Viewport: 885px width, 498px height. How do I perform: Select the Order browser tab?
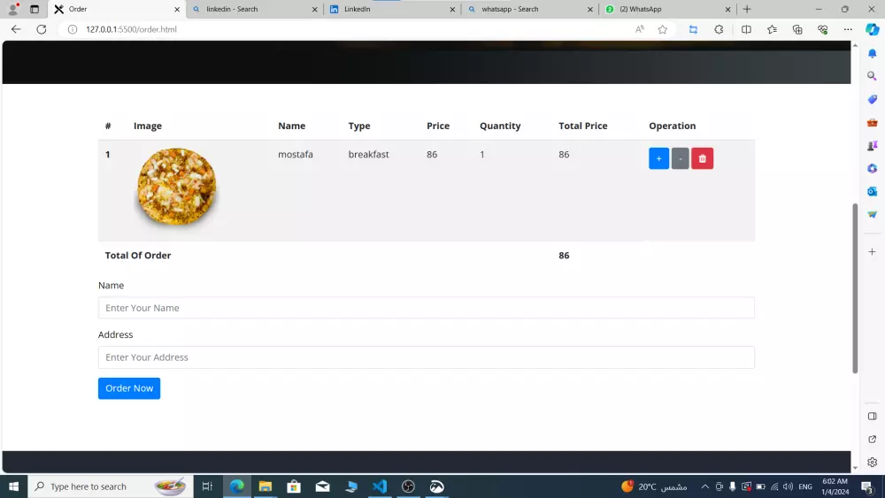pyautogui.click(x=116, y=9)
